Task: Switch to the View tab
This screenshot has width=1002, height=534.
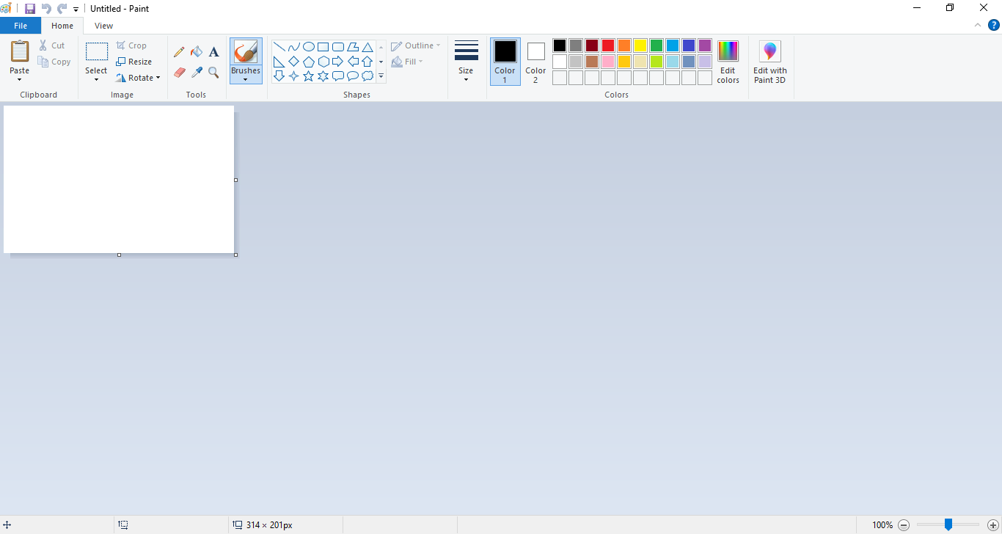Action: coord(104,26)
